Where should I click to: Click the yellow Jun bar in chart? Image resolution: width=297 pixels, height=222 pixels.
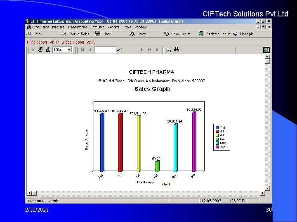click(x=139, y=143)
